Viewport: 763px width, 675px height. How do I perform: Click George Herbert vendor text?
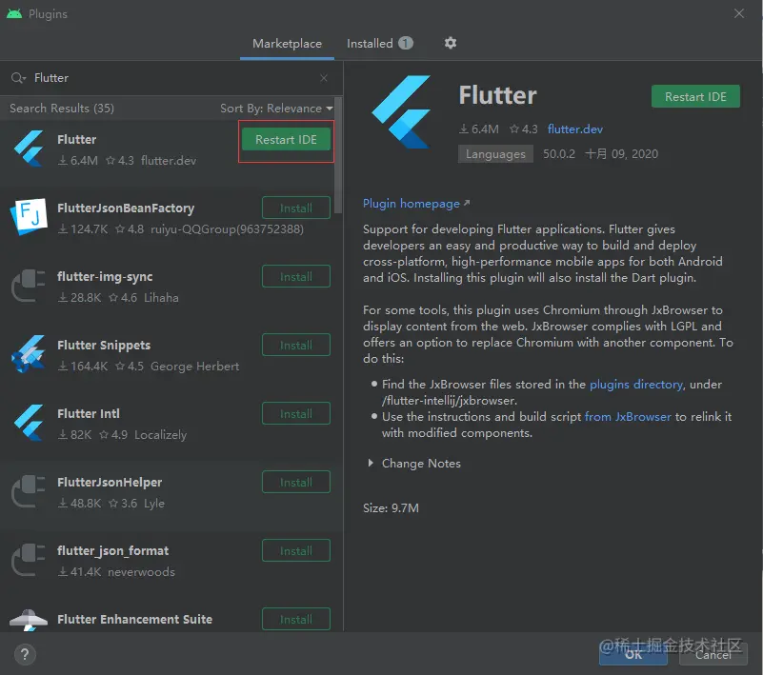point(194,367)
